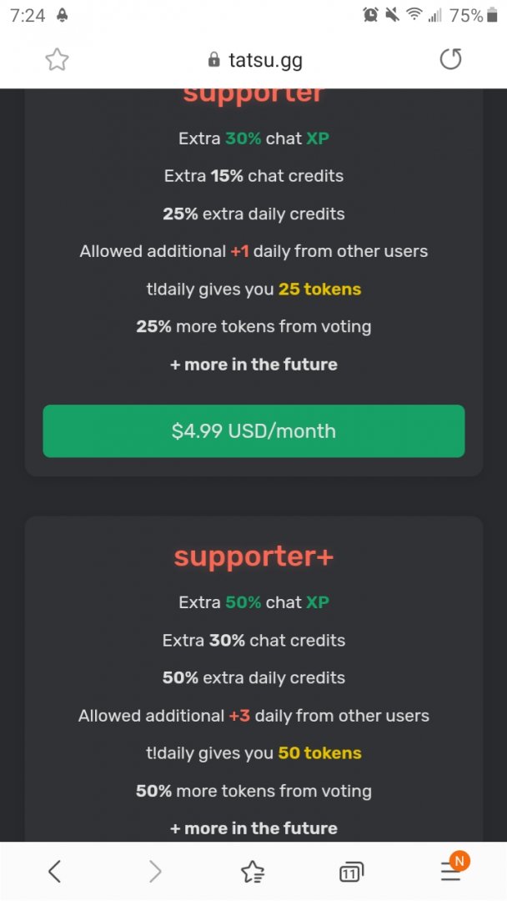Tap the Extra 50% chat XP line
Screen dimensions: 507x901
coord(254,602)
